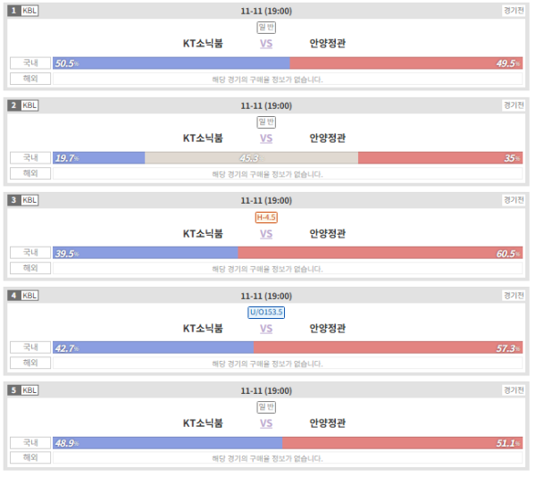Click the 11-11 (19:00) header of match 3
536x477 pixels.
coord(266,201)
